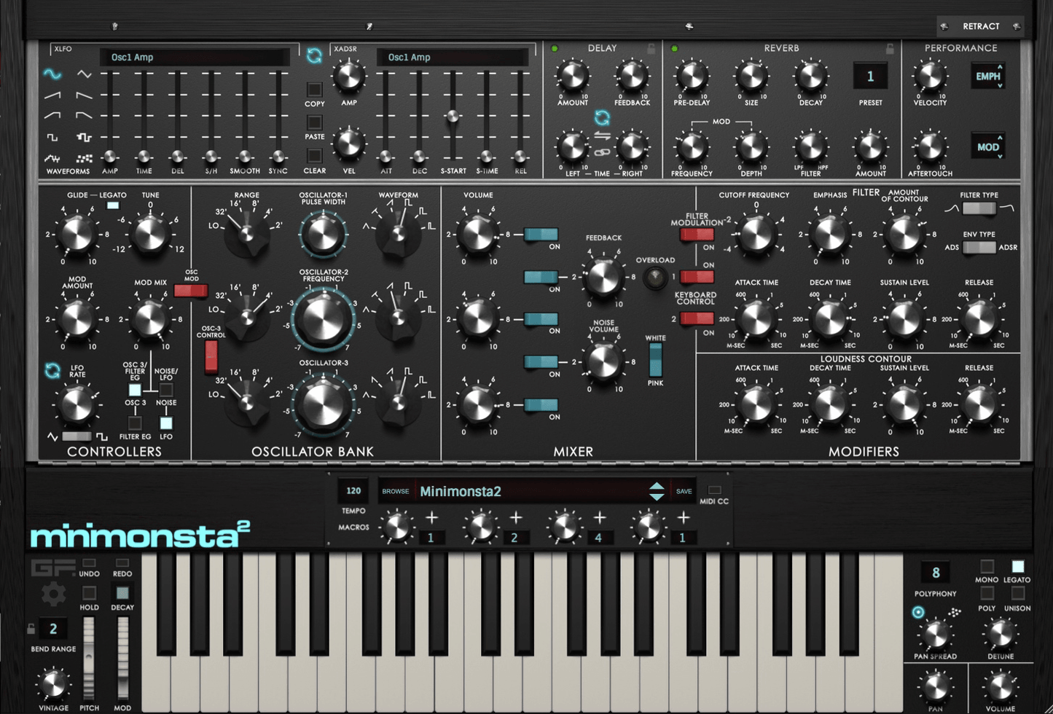1053x714 pixels.
Task: Toggle the Glide Legato checkbox
Action: click(112, 206)
